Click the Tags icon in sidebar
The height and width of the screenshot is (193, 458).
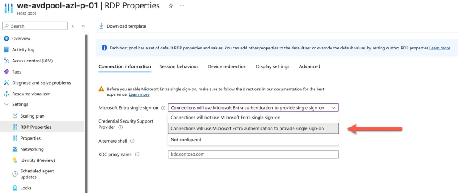tap(6, 72)
